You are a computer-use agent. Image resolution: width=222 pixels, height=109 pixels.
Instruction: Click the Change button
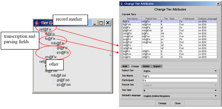(162, 103)
